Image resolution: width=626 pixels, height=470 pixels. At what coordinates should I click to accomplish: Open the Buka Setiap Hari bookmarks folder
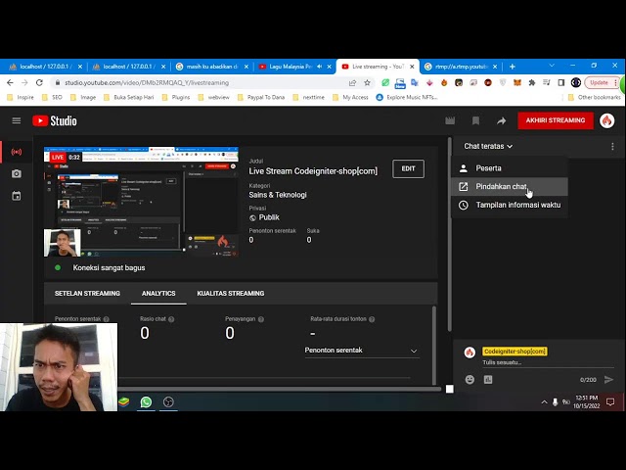pyautogui.click(x=128, y=97)
